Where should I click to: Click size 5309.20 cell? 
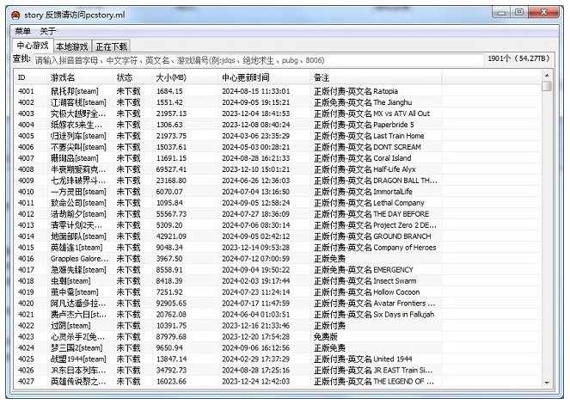click(169, 225)
